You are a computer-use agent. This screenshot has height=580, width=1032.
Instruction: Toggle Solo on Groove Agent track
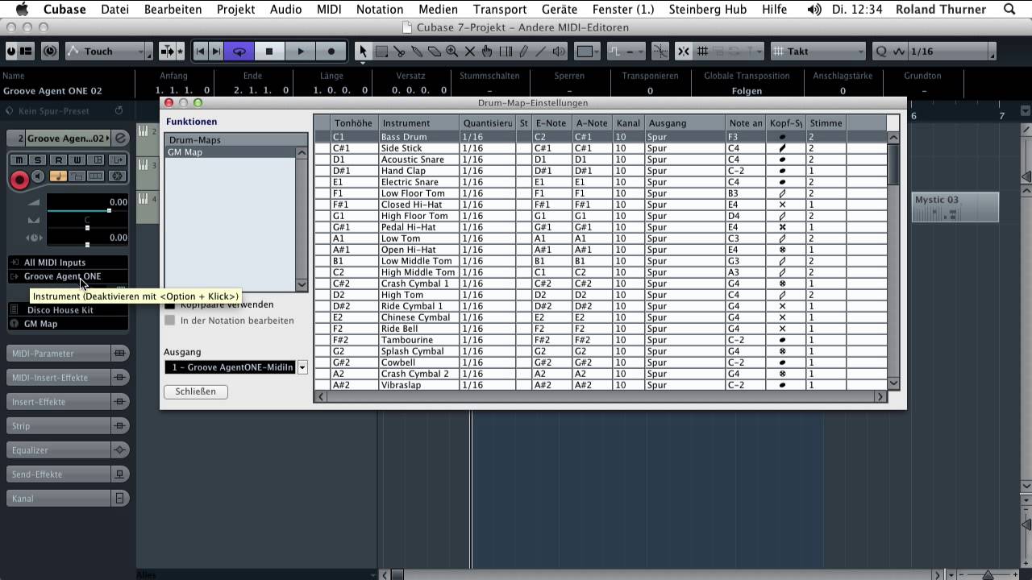pyautogui.click(x=38, y=160)
